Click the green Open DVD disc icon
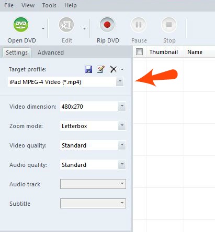 click(21, 25)
